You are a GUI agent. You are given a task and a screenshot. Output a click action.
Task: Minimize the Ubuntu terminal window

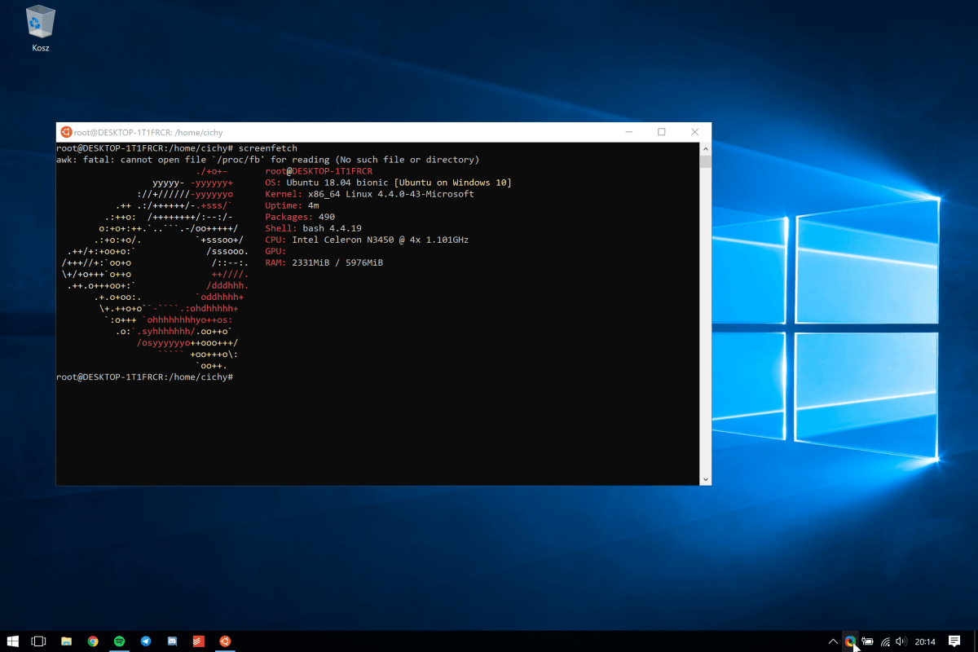(x=629, y=132)
